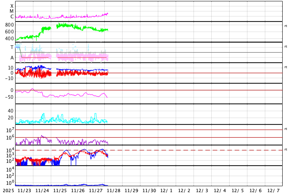Click the 11/25 date label on the time axis
The image size is (290, 194).
coord(60,190)
